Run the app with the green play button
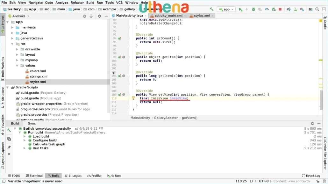Image resolution: width=328 pixels, height=184 pixels. pyautogui.click(x=240, y=10)
